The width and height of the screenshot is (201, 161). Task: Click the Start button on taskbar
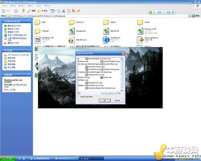(7, 159)
